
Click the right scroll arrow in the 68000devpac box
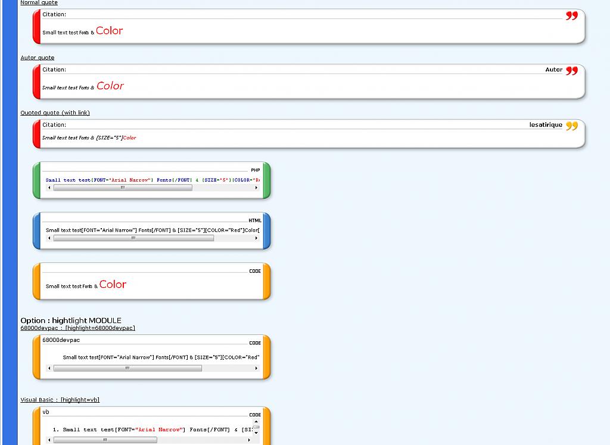coord(256,368)
